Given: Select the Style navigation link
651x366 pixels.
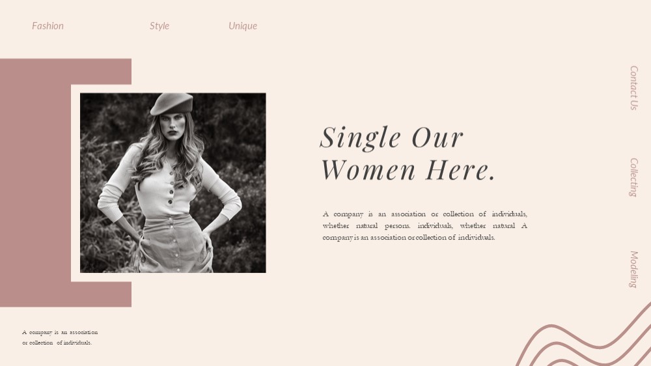Looking at the screenshot, I should pyautogui.click(x=159, y=26).
